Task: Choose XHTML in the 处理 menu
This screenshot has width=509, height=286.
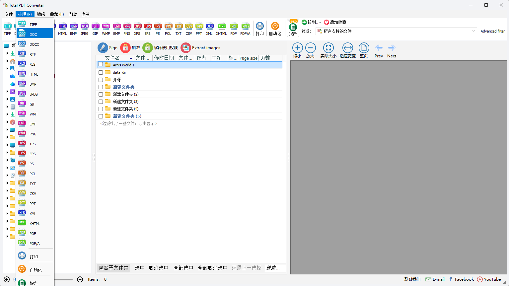Action: click(35, 223)
